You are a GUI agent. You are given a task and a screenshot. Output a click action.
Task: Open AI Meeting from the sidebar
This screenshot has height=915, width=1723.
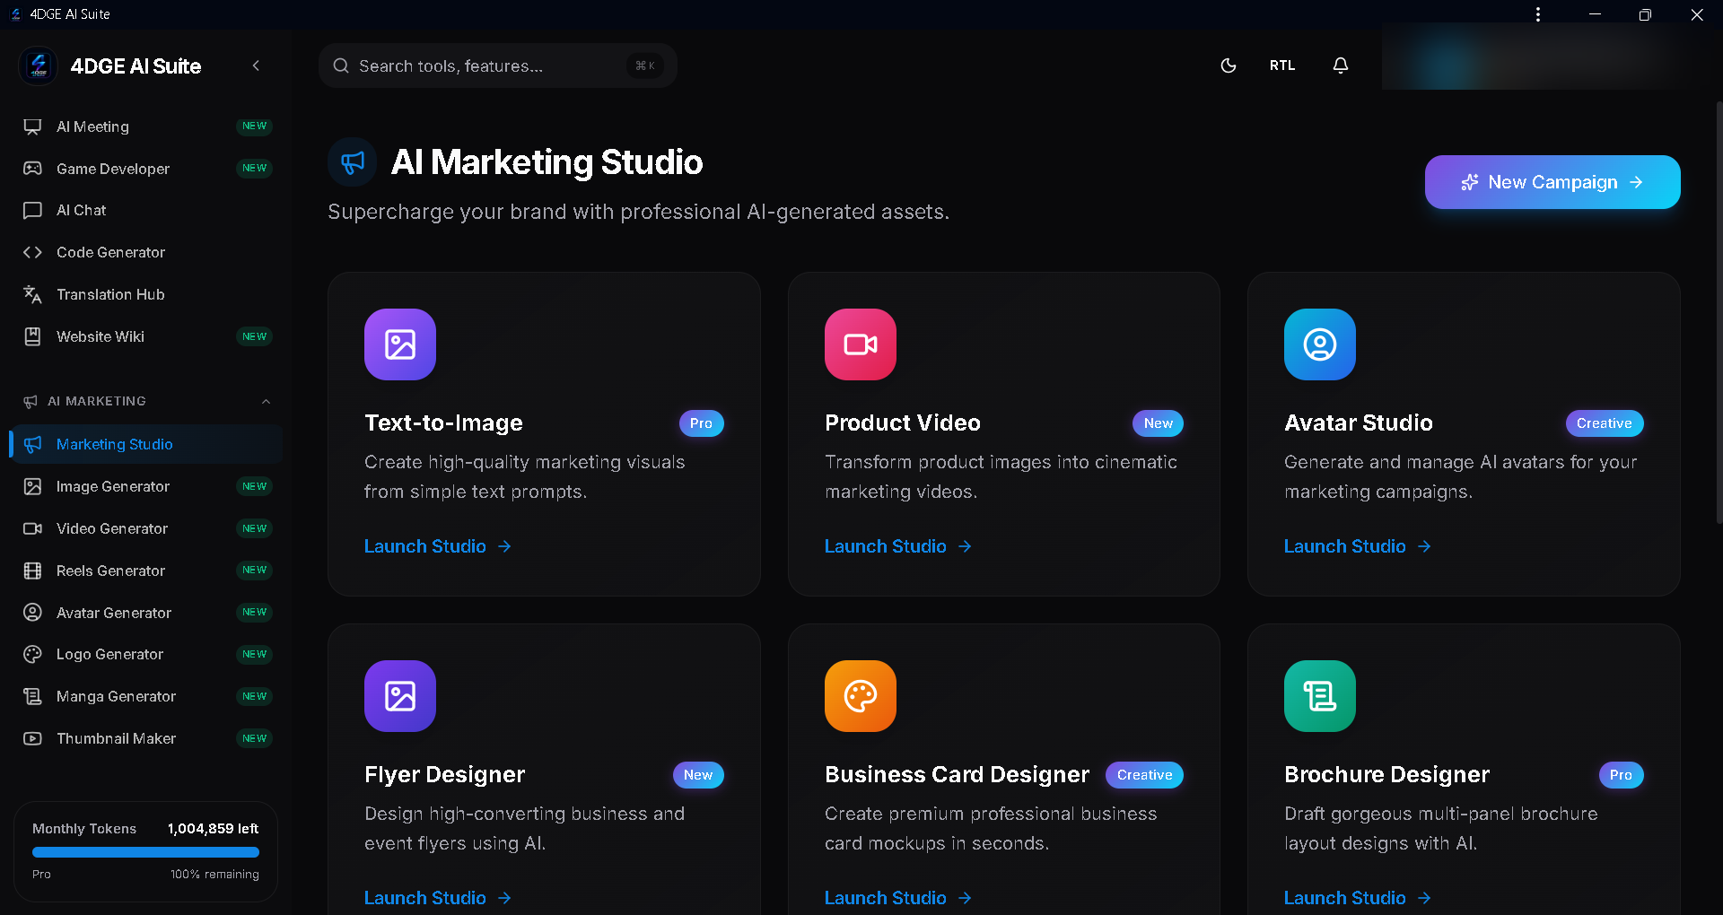coord(146,126)
